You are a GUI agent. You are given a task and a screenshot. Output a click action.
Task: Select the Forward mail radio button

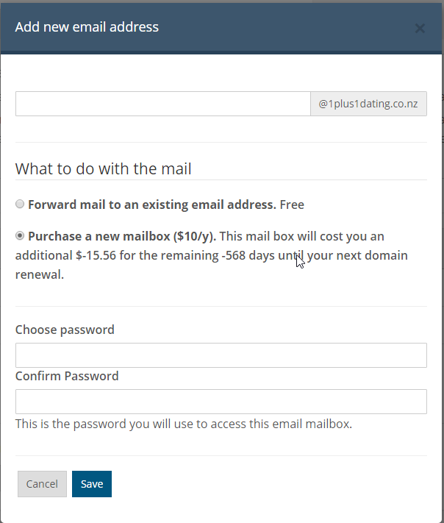(20, 204)
